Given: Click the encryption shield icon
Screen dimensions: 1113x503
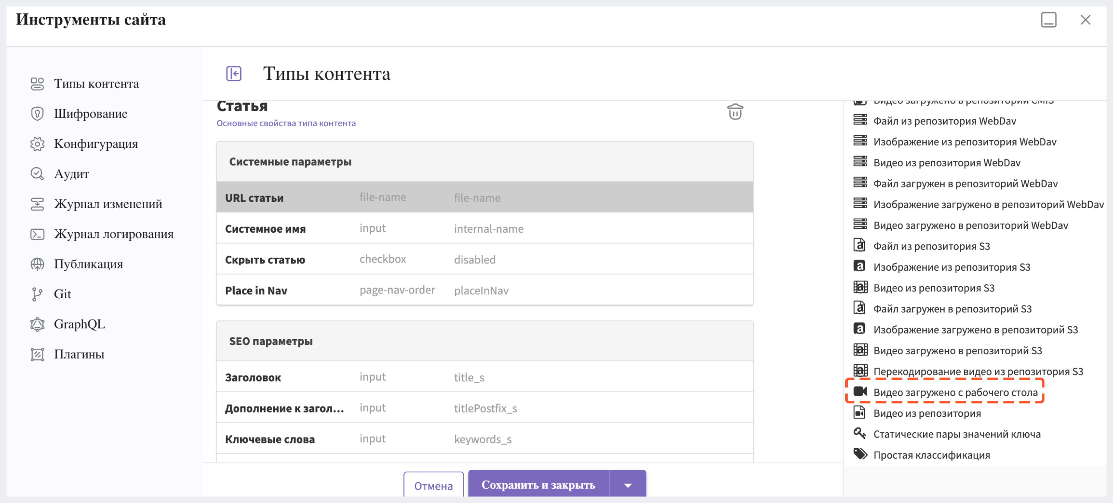Looking at the screenshot, I should (x=37, y=113).
